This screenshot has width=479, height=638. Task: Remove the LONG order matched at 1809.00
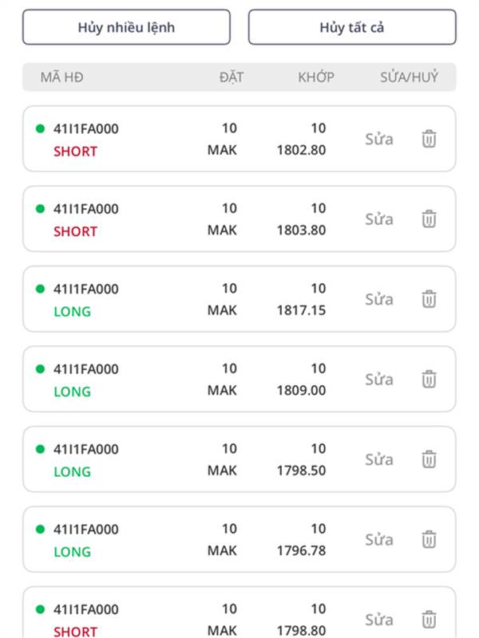(x=429, y=379)
